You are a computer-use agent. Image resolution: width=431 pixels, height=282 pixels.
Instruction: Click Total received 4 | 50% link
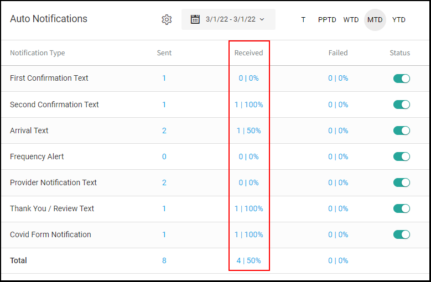(x=249, y=260)
